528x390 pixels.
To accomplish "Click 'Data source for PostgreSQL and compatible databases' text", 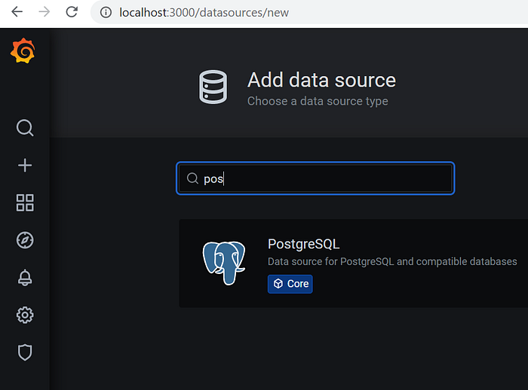I will tap(392, 261).
